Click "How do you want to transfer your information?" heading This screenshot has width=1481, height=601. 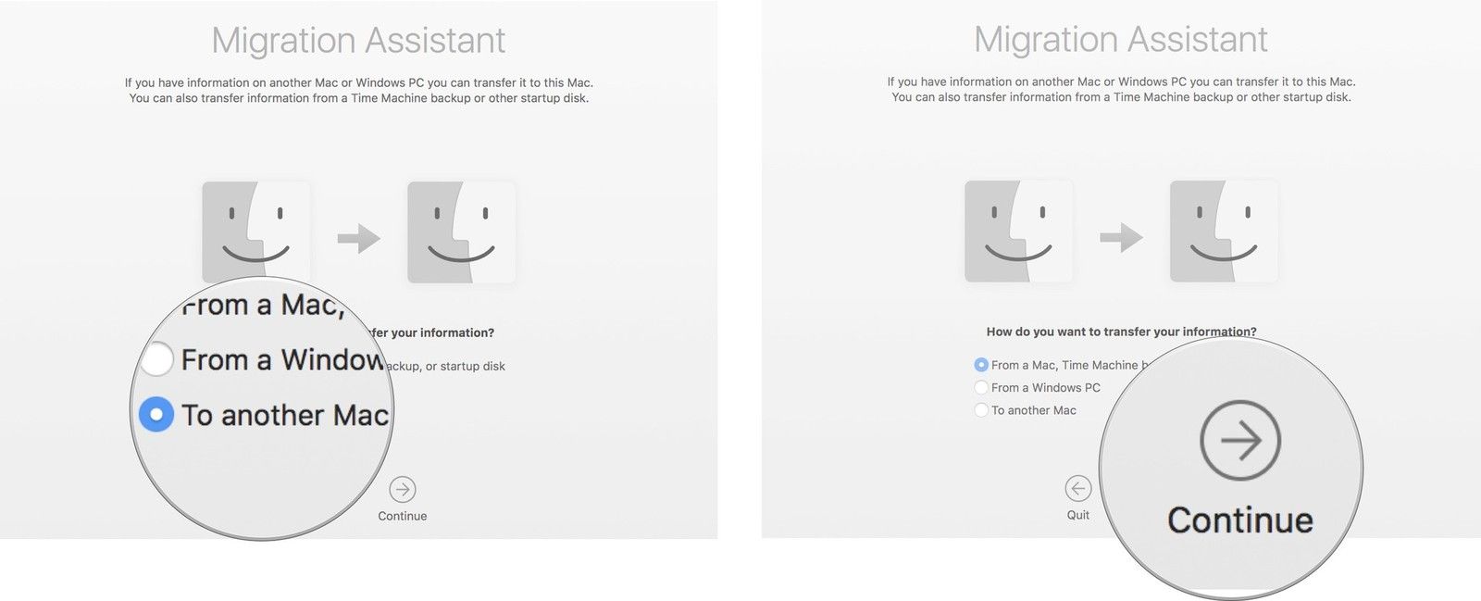[1121, 332]
